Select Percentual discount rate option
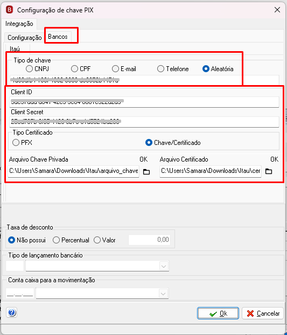Image resolution: width=287 pixels, height=335 pixels. pyautogui.click(x=71, y=240)
